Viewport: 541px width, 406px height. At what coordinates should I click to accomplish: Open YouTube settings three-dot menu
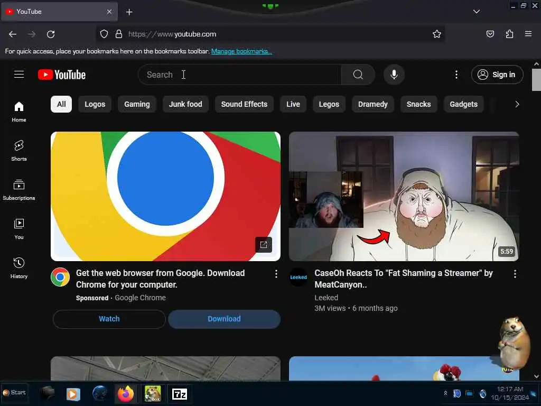point(456,75)
